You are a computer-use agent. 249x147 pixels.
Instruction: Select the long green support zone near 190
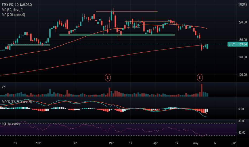pyautogui.click(x=117, y=35)
